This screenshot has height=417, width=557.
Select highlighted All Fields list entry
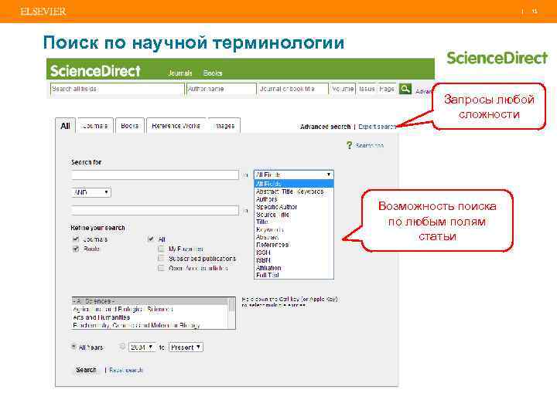point(294,184)
